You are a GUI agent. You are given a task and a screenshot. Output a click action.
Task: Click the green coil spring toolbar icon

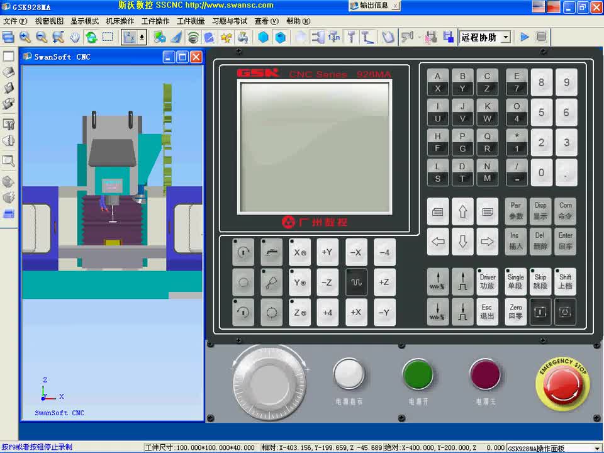[193, 37]
